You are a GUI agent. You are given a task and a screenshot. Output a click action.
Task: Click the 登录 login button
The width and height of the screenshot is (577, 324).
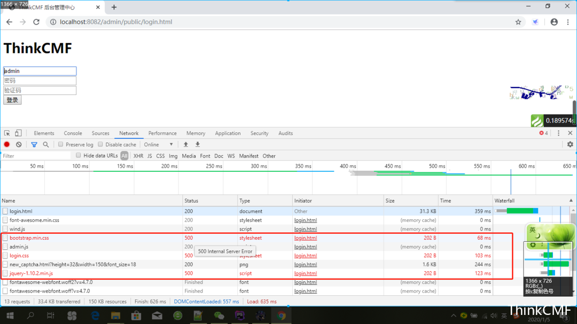click(x=12, y=100)
